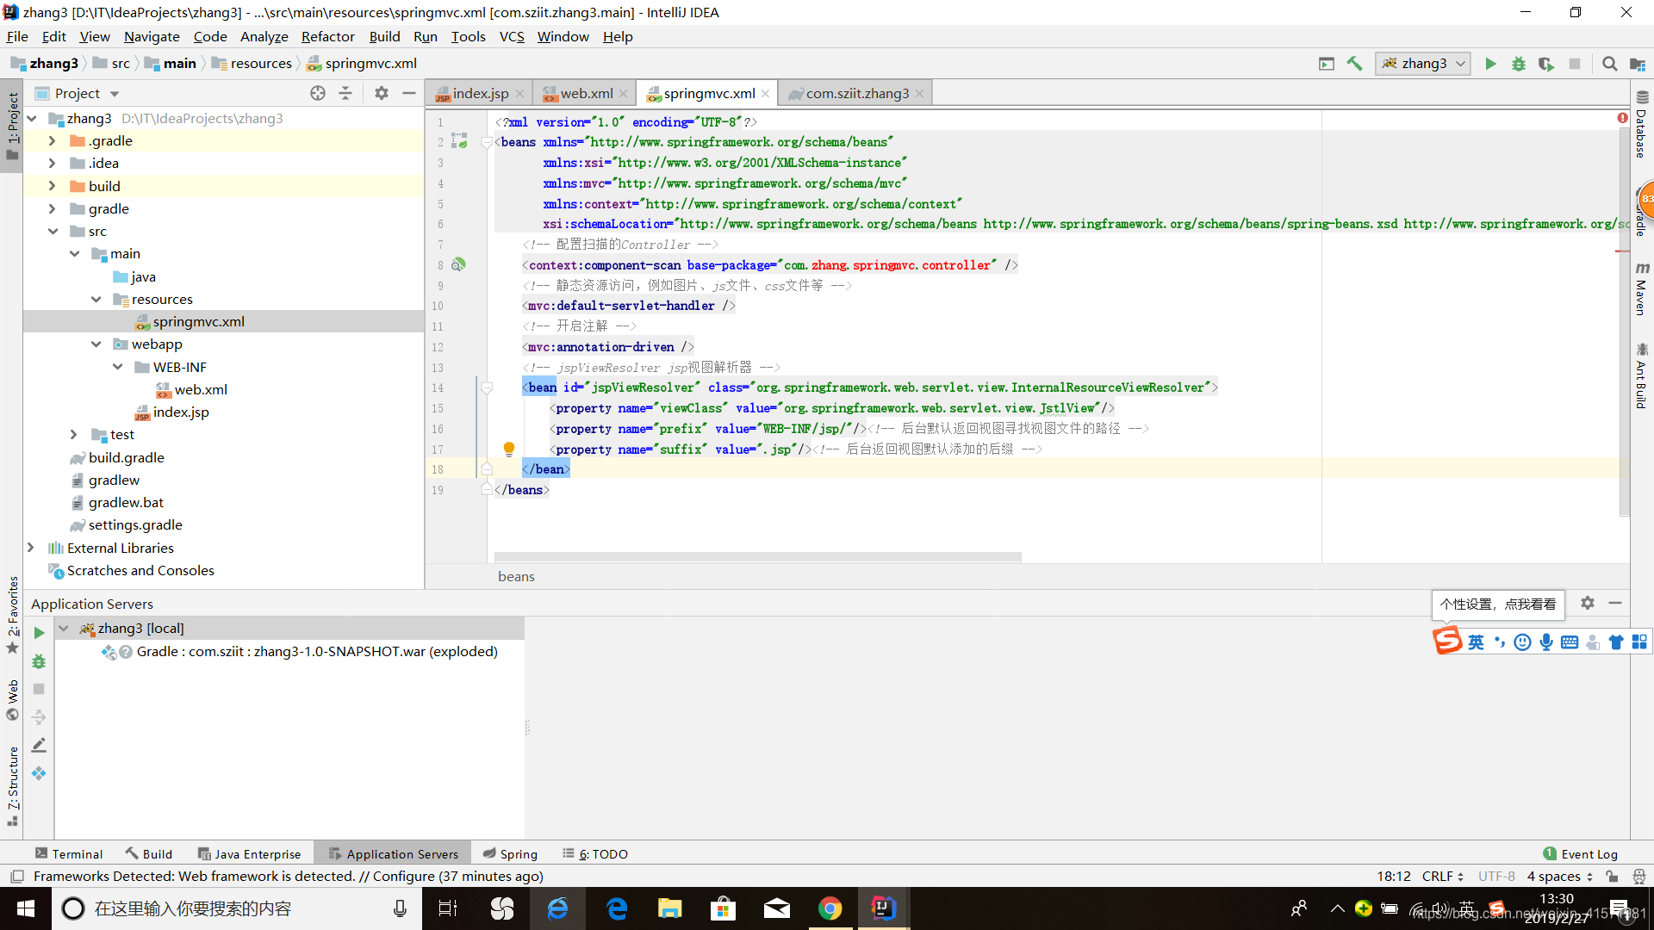Toggle the 1: Project side tab
This screenshot has height=930, width=1654.
(12, 127)
